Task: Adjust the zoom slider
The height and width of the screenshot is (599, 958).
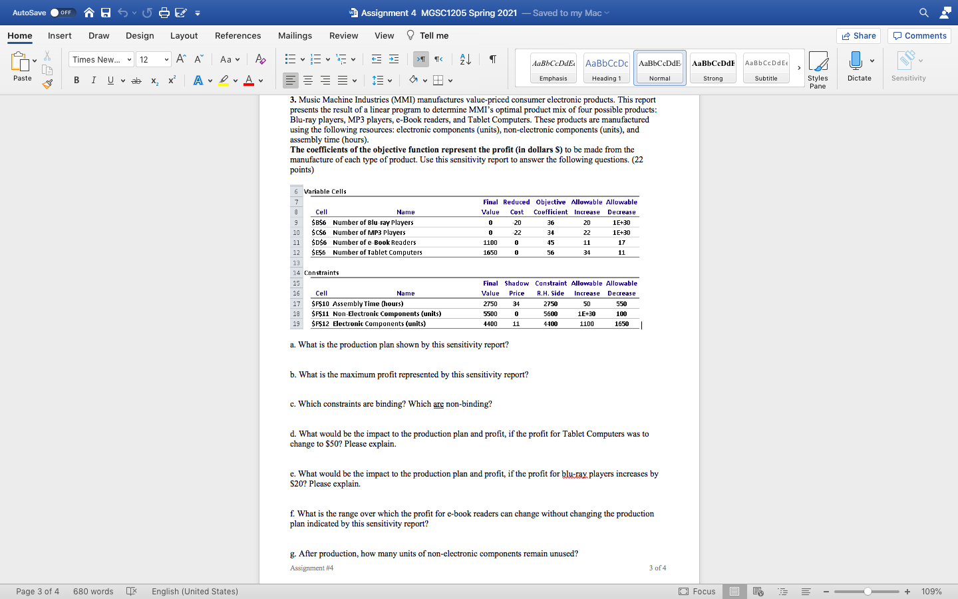Action: pyautogui.click(x=866, y=591)
